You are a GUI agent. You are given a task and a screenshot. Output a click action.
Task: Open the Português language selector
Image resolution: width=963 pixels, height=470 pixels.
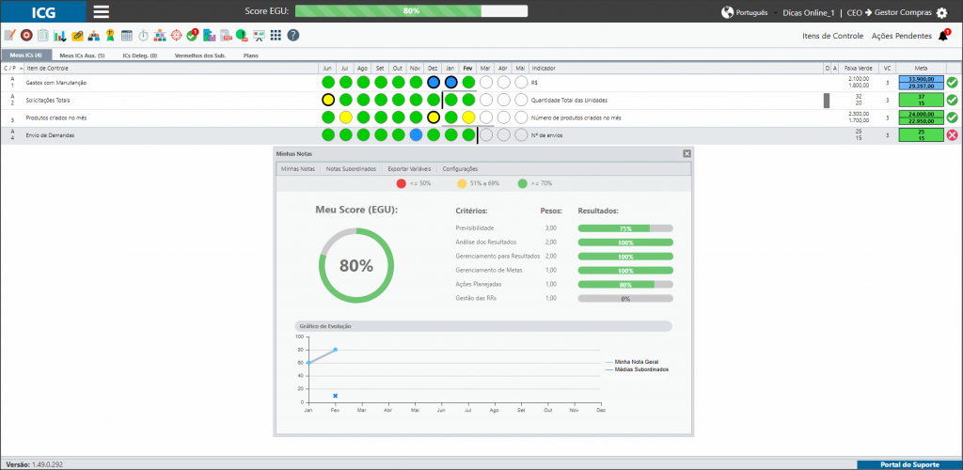[745, 12]
